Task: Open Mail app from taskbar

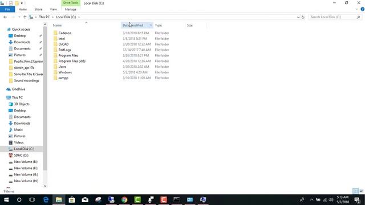Action: 85,200
